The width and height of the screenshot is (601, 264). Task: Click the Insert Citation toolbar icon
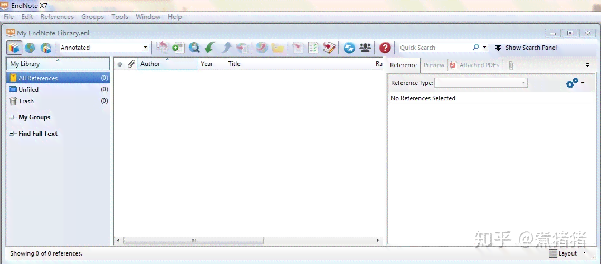point(297,48)
